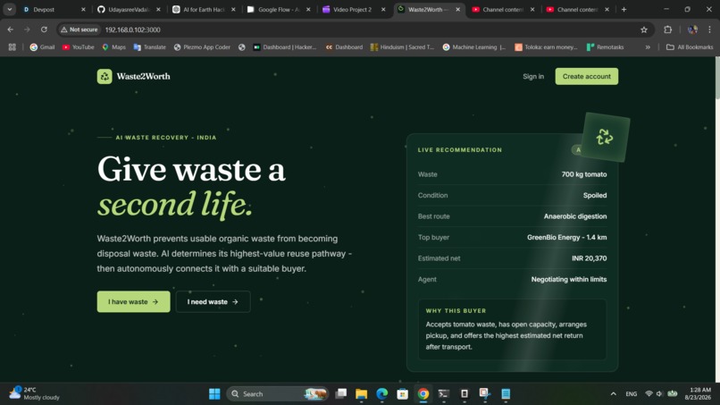
Task: Click the Sign in link
Action: pyautogui.click(x=533, y=76)
